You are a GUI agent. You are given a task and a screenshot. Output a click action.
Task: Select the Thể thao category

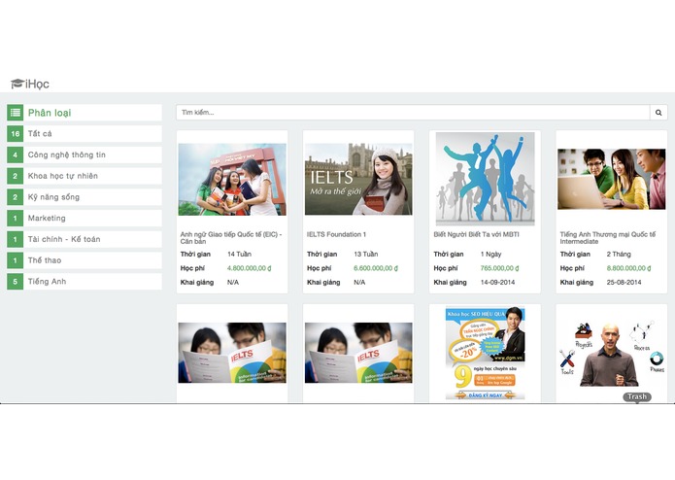[84, 260]
